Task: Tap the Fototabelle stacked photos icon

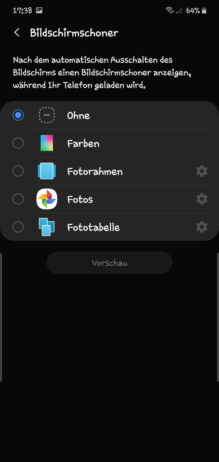Action: click(47, 227)
